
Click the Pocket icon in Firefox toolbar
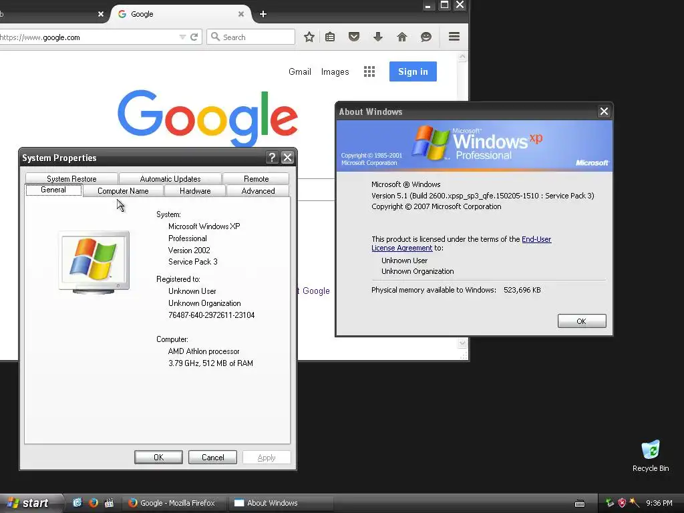point(354,37)
